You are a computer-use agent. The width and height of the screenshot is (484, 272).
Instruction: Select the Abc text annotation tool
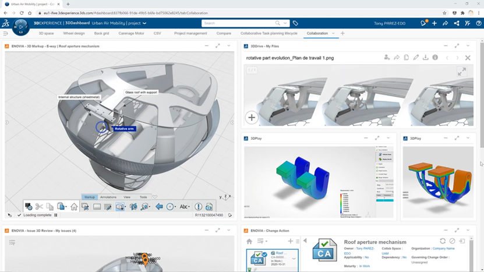pyautogui.click(x=184, y=207)
